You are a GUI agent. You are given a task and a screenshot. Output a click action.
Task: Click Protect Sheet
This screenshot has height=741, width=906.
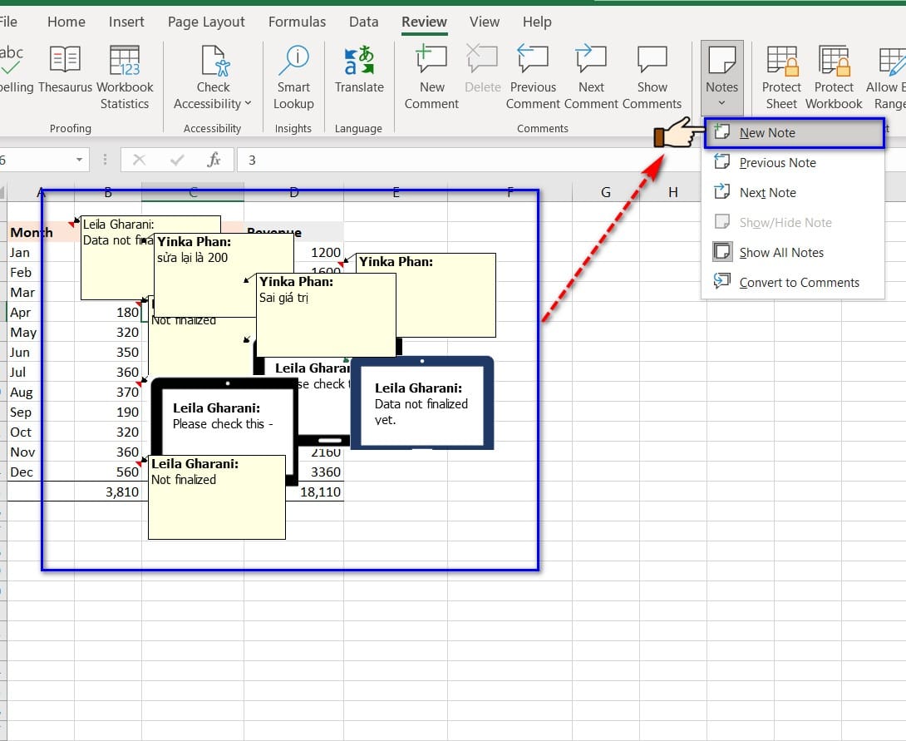point(781,77)
